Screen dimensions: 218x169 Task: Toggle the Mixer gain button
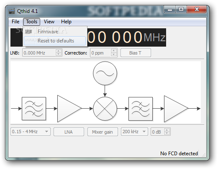pos(103,132)
